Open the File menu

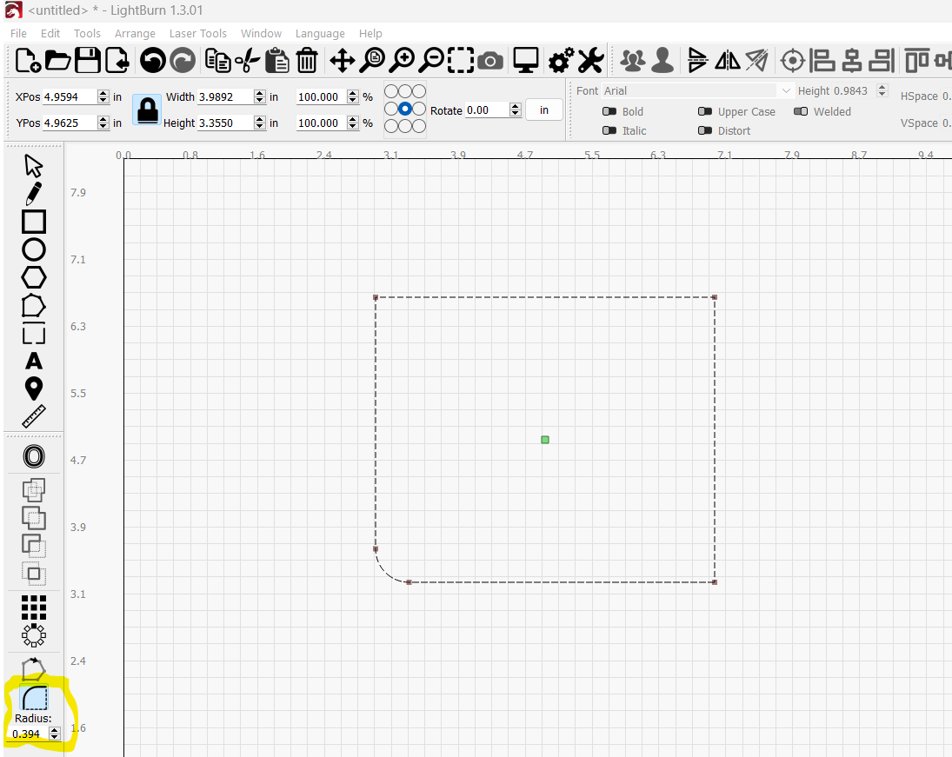pos(18,33)
